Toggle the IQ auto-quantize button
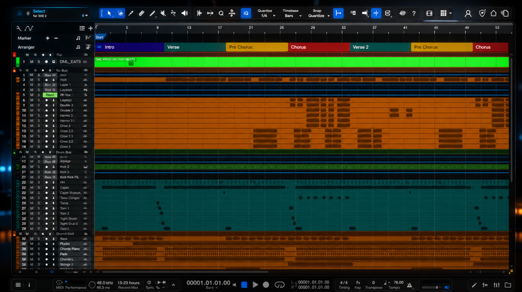Image resolution: width=522 pixels, height=292 pixels. pos(245,13)
